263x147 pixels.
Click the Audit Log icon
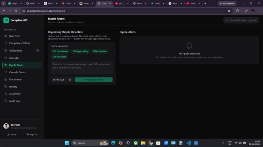(x=6, y=101)
